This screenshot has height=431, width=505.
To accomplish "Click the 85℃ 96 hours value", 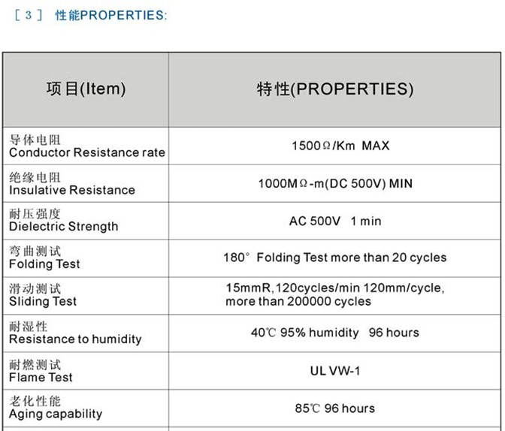I will click(x=335, y=408).
